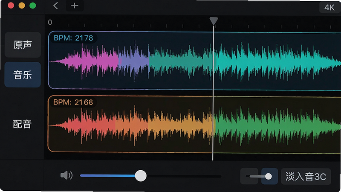Click the speaker volume icon
This screenshot has height=192, width=341.
click(66, 175)
